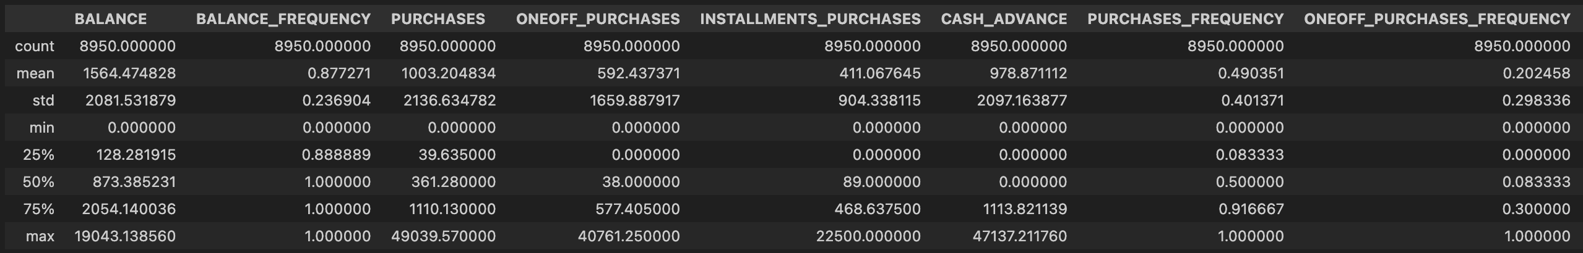Select INSTALLMENTS_PURCHASES max value 22500.000000
This screenshot has height=253, width=1583.
tap(868, 236)
